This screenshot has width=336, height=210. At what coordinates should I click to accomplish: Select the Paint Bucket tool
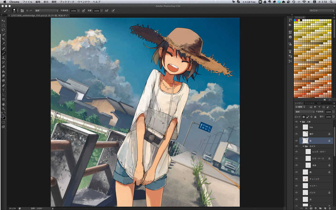tap(3, 71)
